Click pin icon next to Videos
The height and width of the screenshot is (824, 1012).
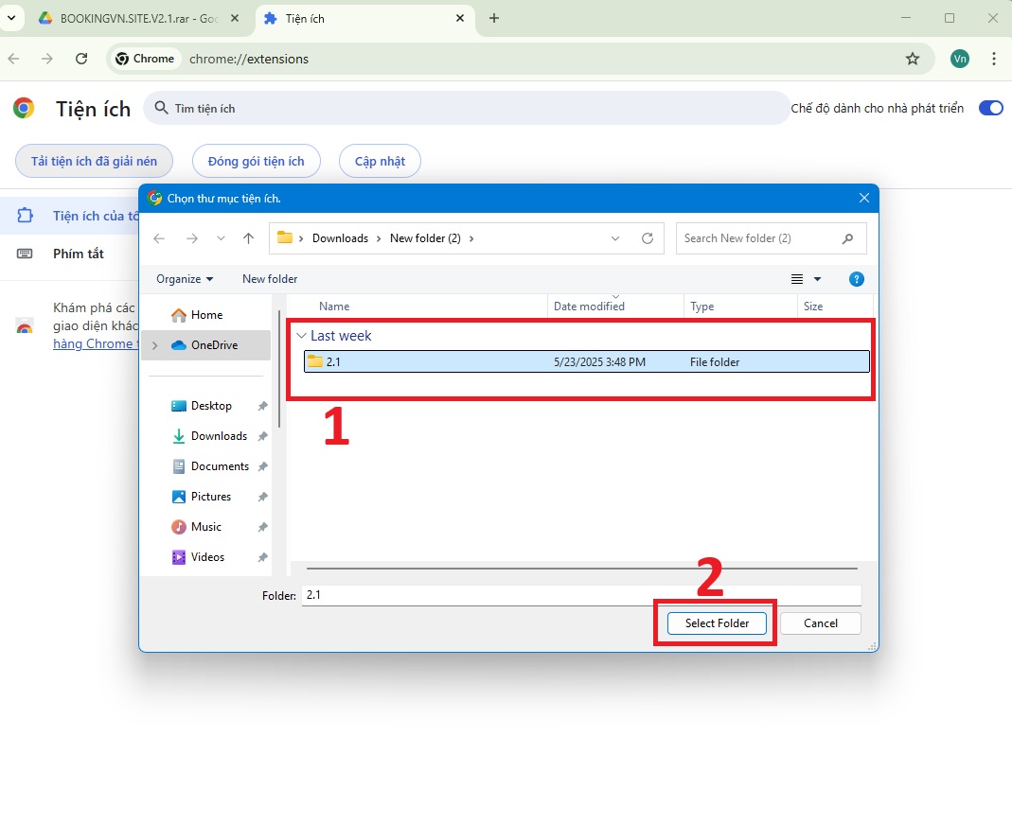pyautogui.click(x=262, y=558)
